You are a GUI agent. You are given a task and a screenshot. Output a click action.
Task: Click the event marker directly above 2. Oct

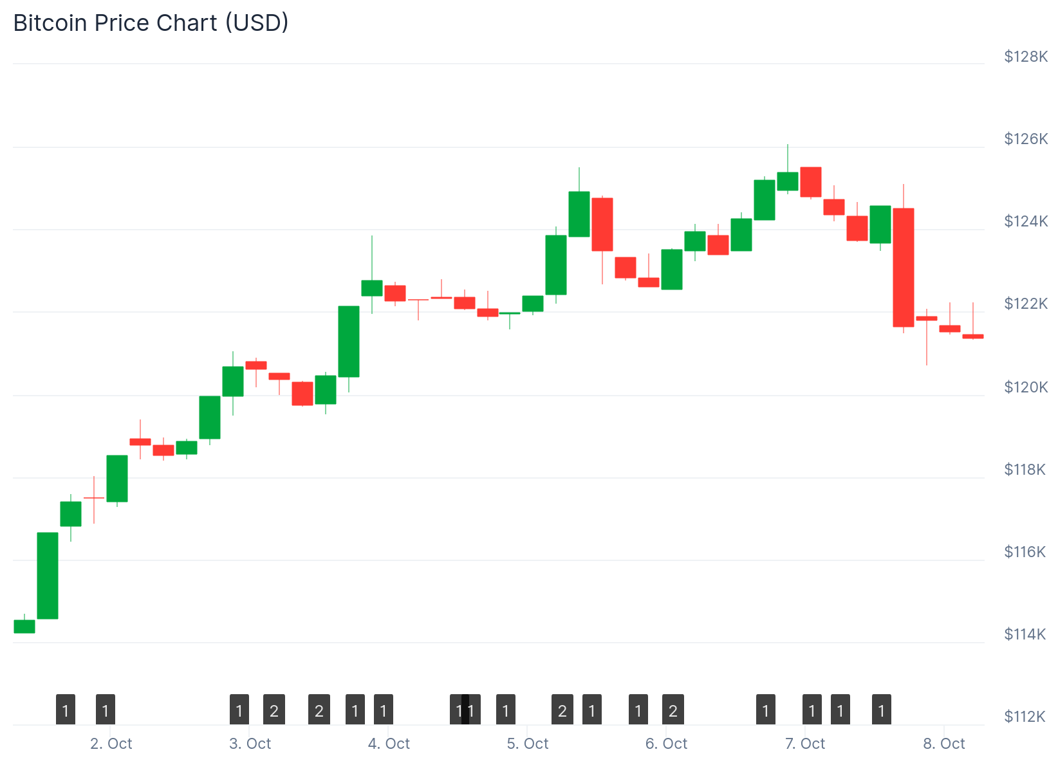click(x=106, y=710)
